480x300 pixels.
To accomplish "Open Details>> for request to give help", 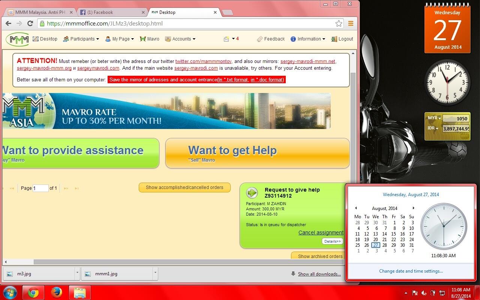I will (x=333, y=241).
